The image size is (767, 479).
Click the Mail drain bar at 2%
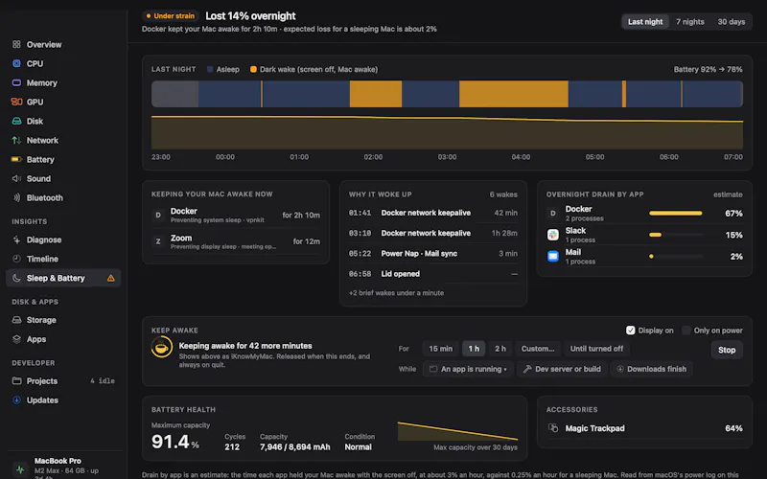[651, 256]
